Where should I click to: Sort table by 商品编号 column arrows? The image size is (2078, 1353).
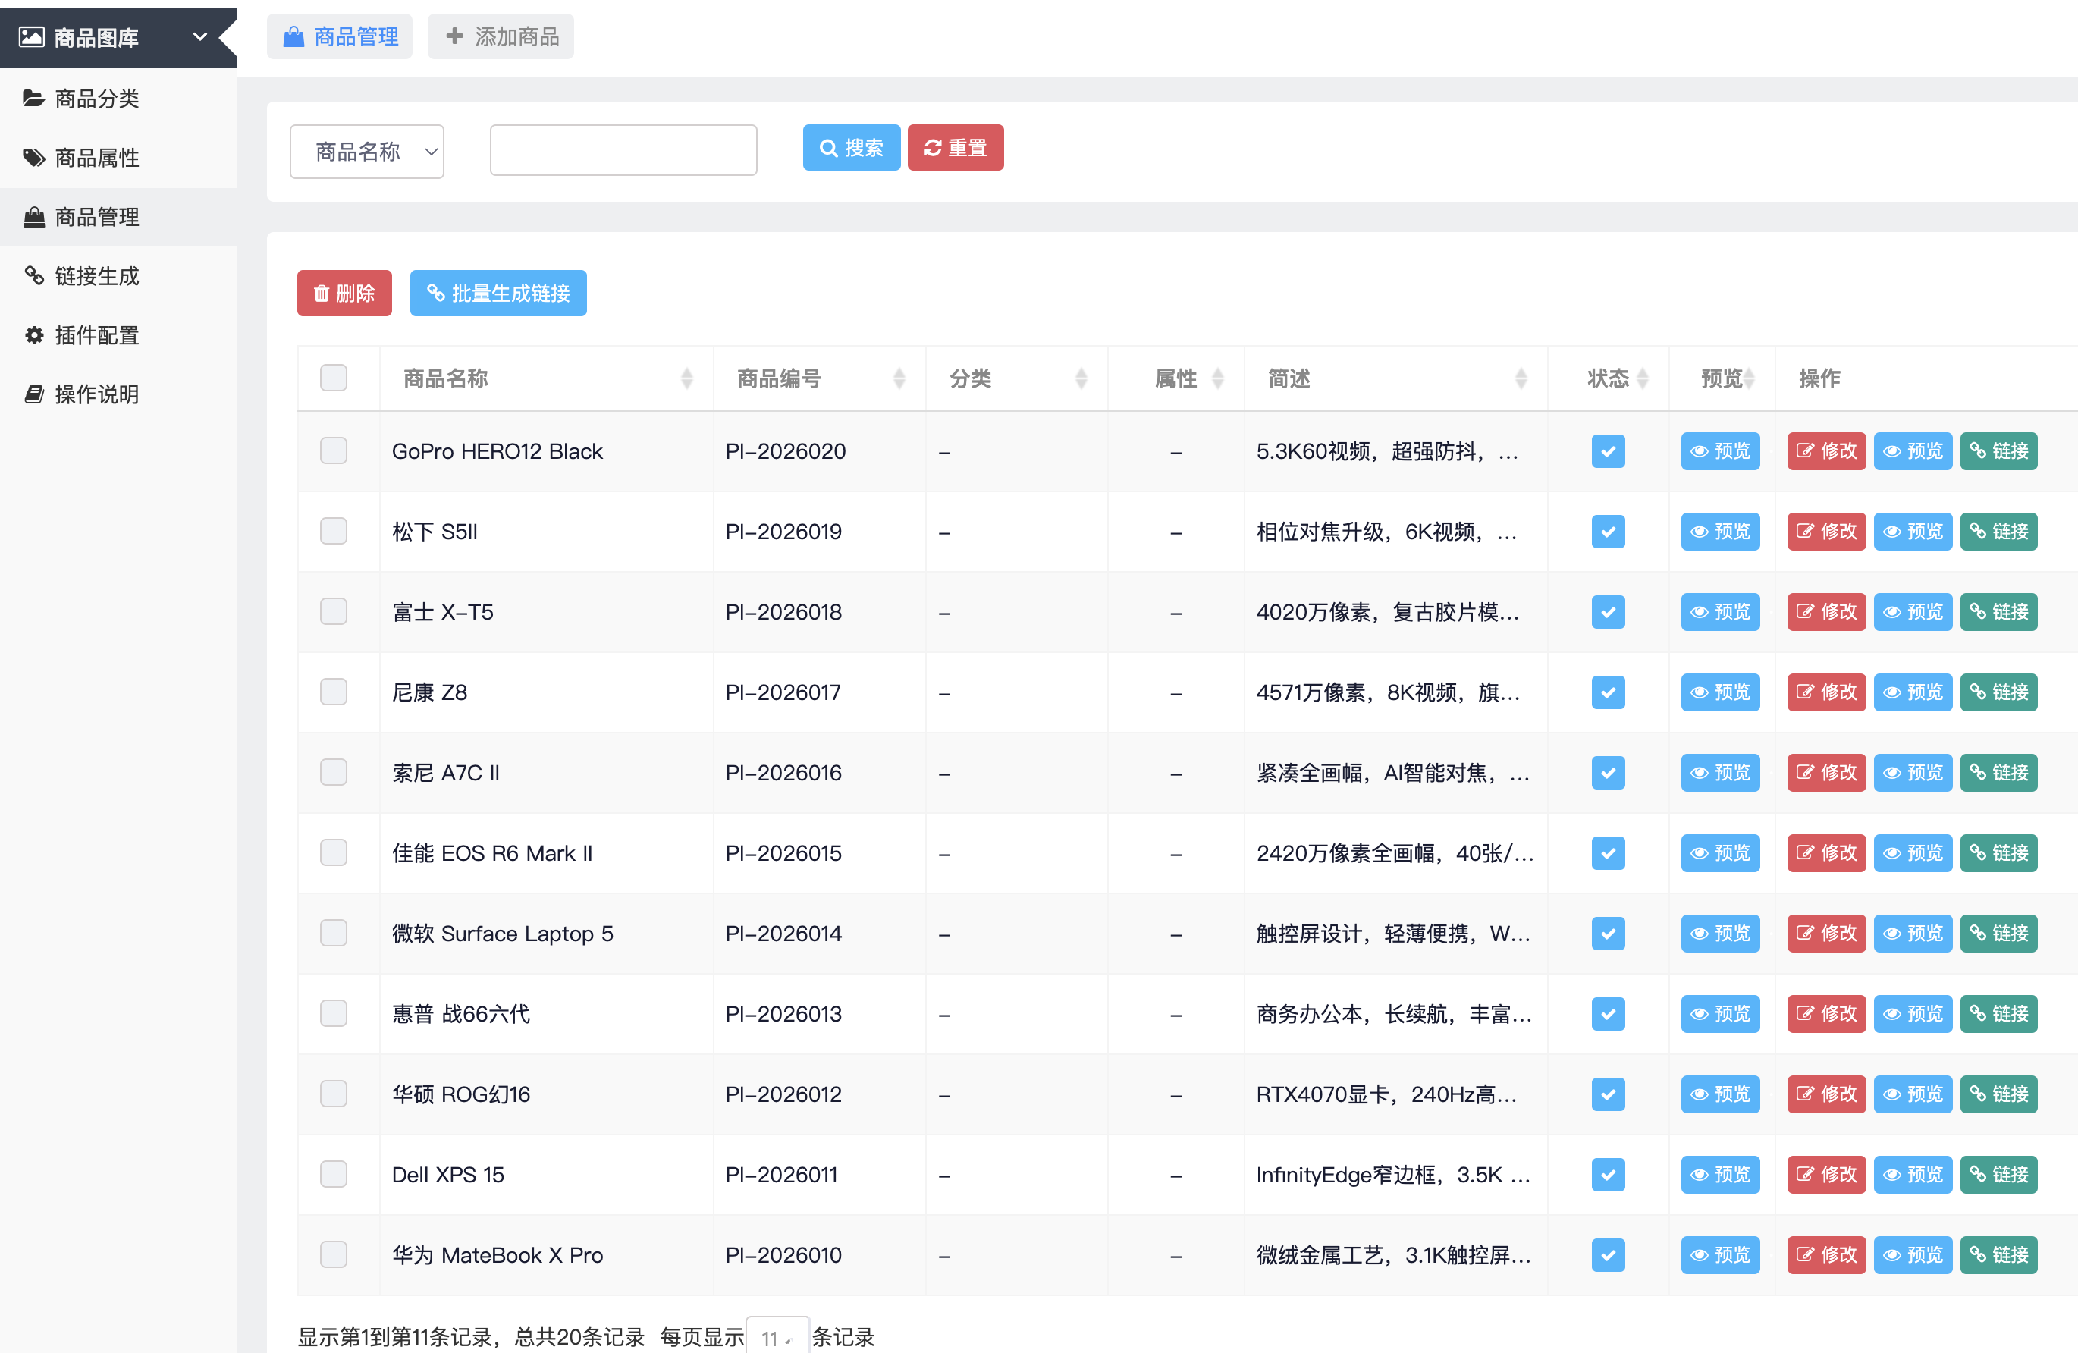[x=899, y=378]
